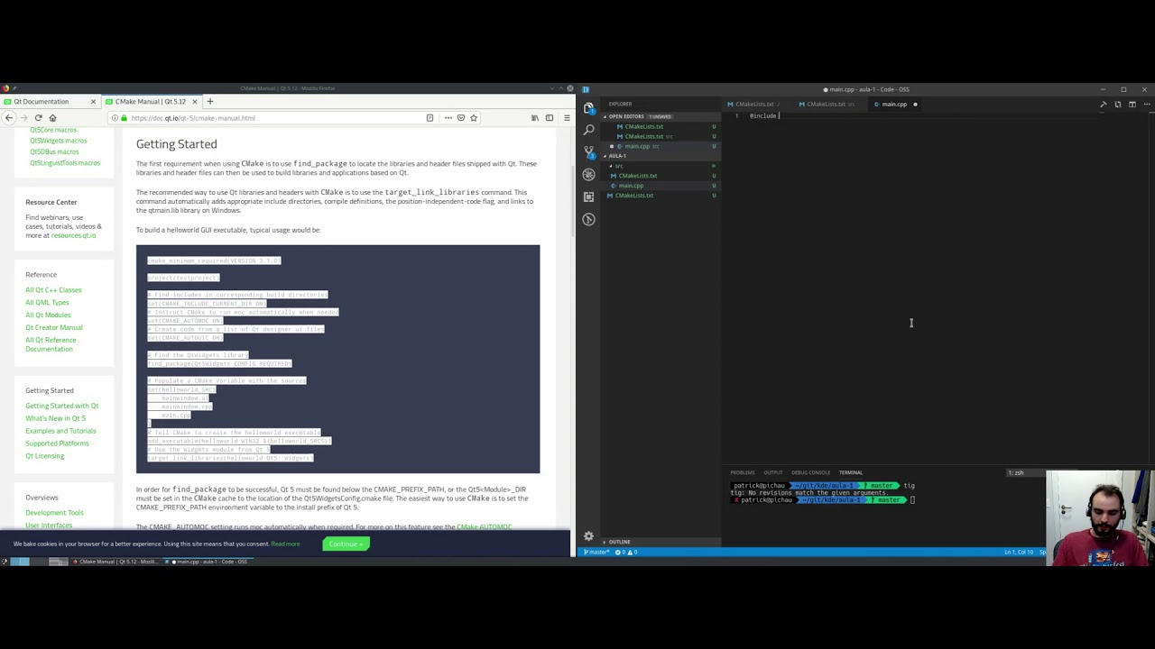Select the CMake Manual | Qt 5.12 tab

151,102
